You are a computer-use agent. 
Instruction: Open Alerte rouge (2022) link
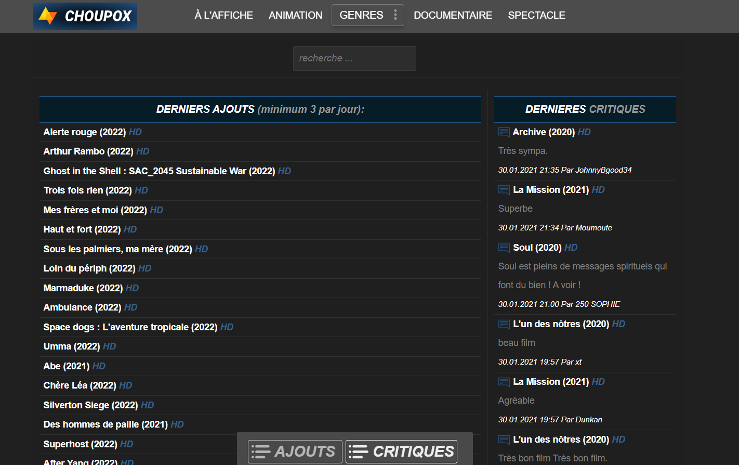coord(85,132)
